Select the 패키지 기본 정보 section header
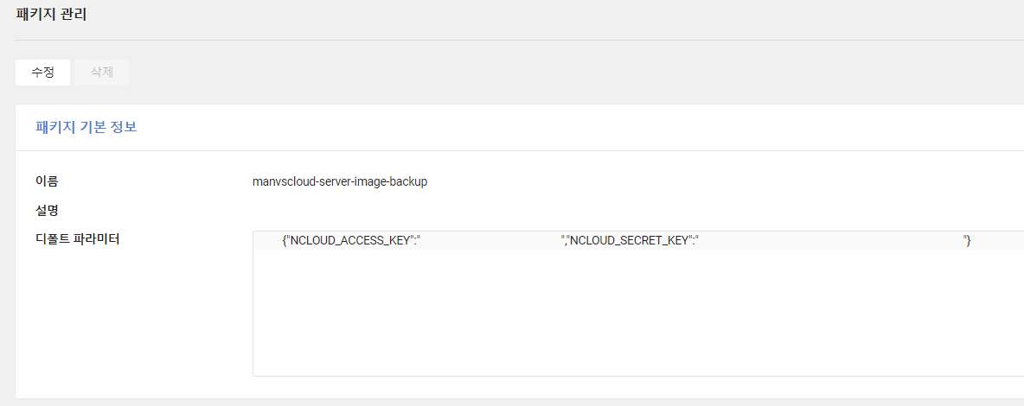Viewport: 1024px width, 406px height. 86,127
